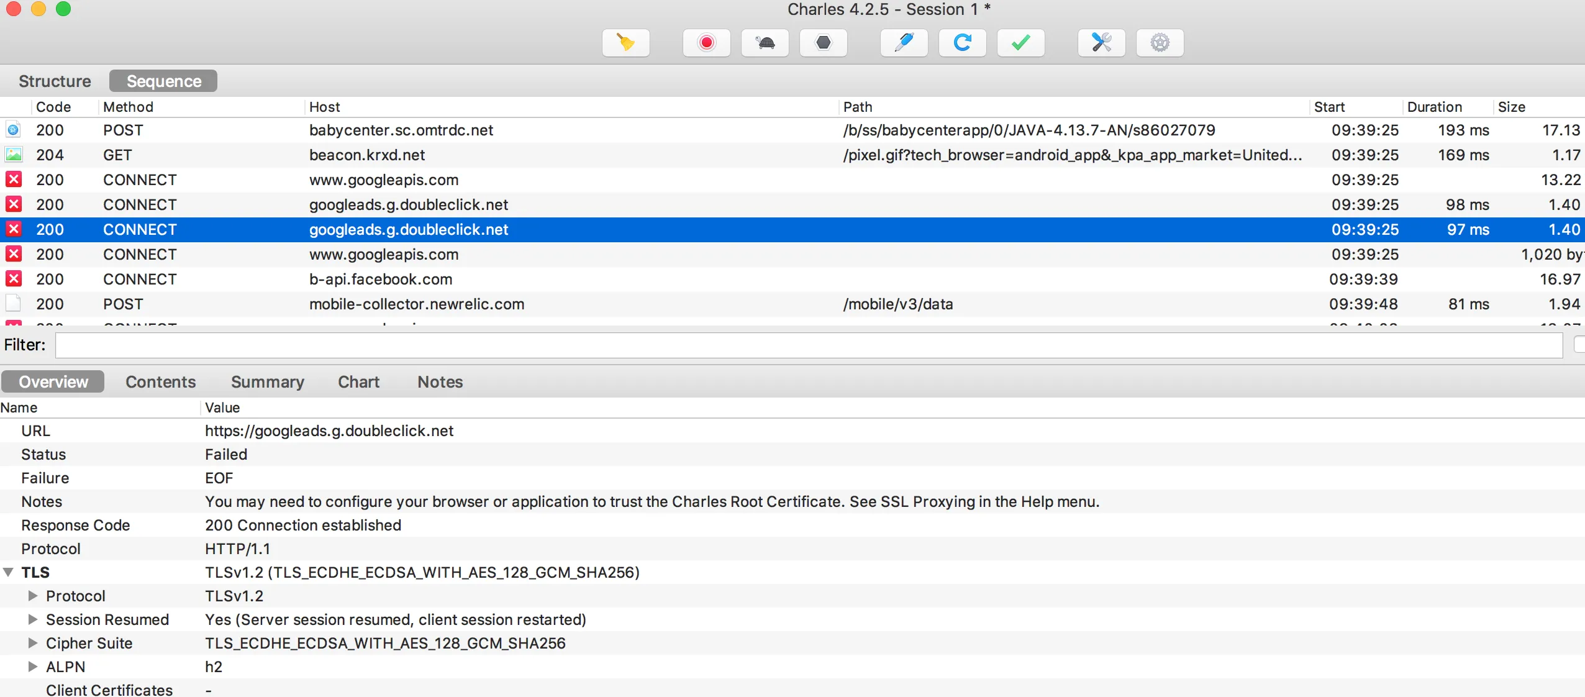Image resolution: width=1585 pixels, height=697 pixels.
Task: Toggle the hexagon breakpoints icon
Action: pyautogui.click(x=823, y=43)
